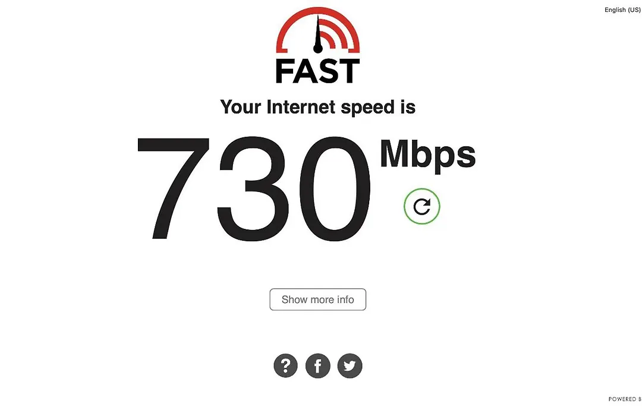Share the result using the Twitter bird icon

tap(350, 365)
